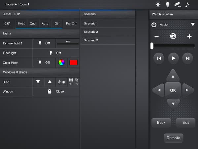This screenshot has width=198, height=149.
Task: Activate Scenario 2
Action: (108, 32)
